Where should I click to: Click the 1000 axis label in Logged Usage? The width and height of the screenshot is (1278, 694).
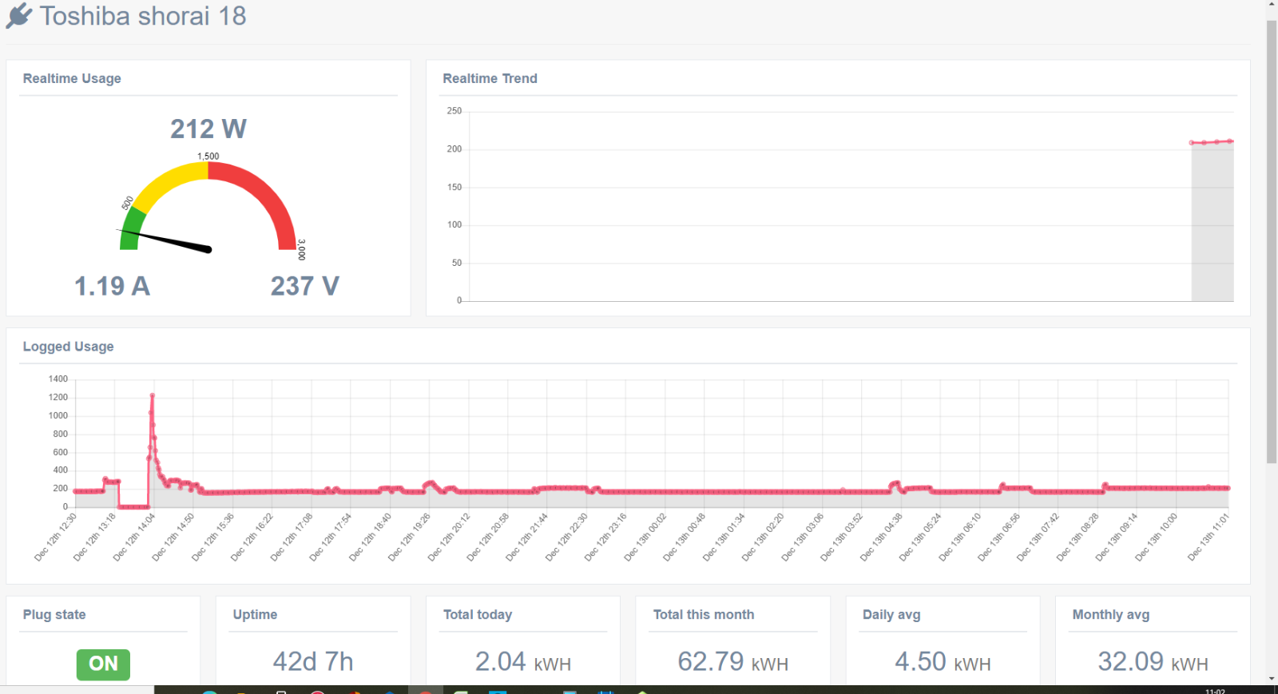(x=58, y=416)
